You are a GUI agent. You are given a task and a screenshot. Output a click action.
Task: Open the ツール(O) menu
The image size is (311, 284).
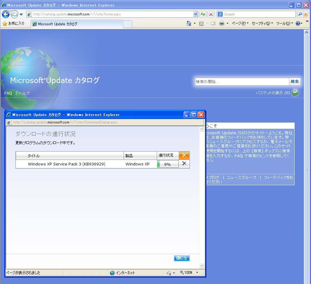pyautogui.click(x=285, y=23)
